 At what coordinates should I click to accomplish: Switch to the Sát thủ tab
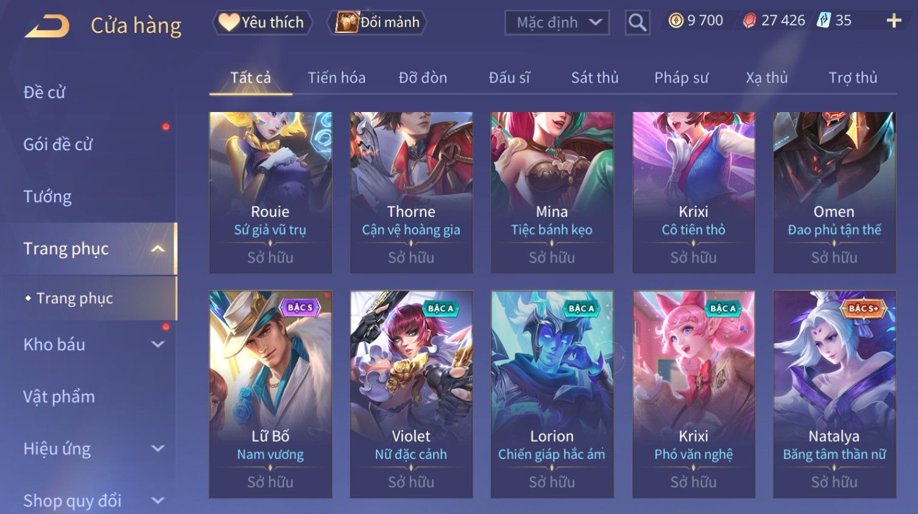pos(595,78)
